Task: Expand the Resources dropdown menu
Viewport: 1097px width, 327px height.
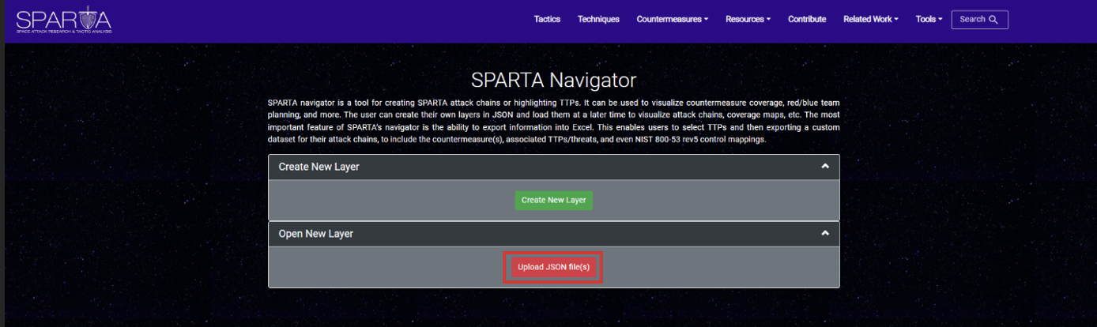Action: point(748,20)
